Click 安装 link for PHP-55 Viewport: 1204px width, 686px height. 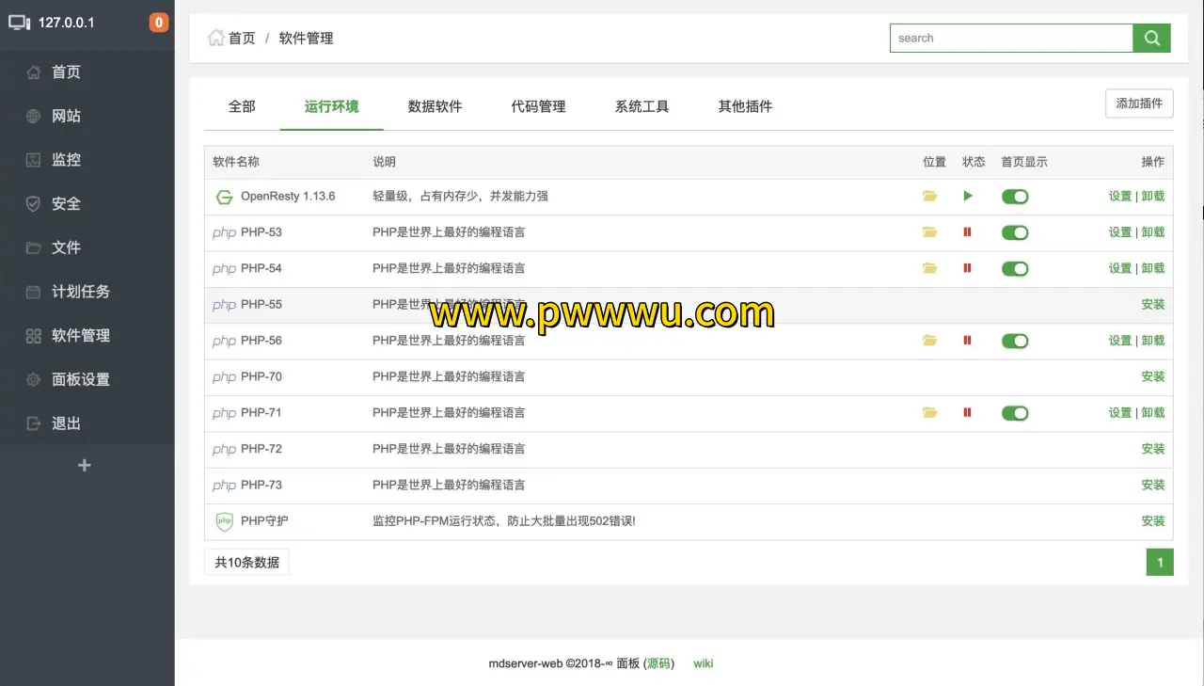tap(1152, 305)
